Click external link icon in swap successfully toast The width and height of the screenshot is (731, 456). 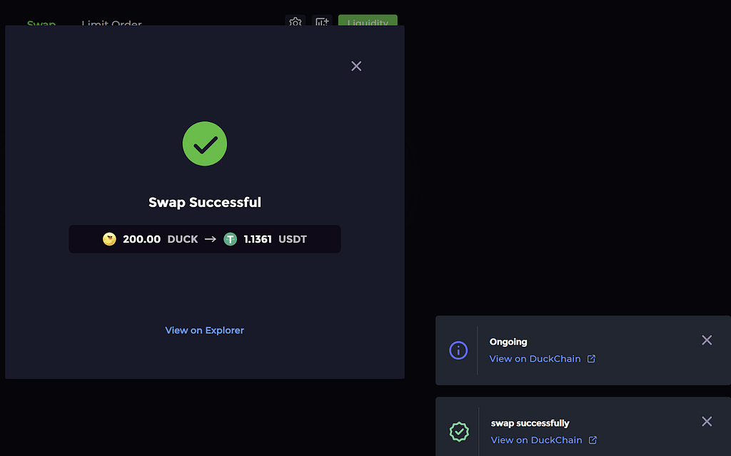click(x=593, y=440)
